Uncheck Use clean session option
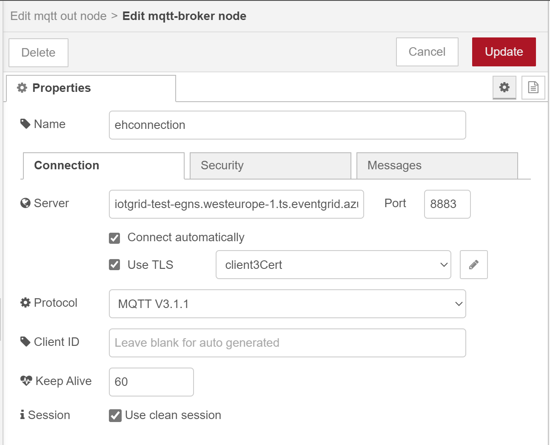 (115, 415)
